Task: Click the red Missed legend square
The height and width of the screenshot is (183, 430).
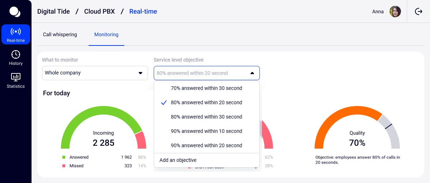Action: [x=64, y=166]
